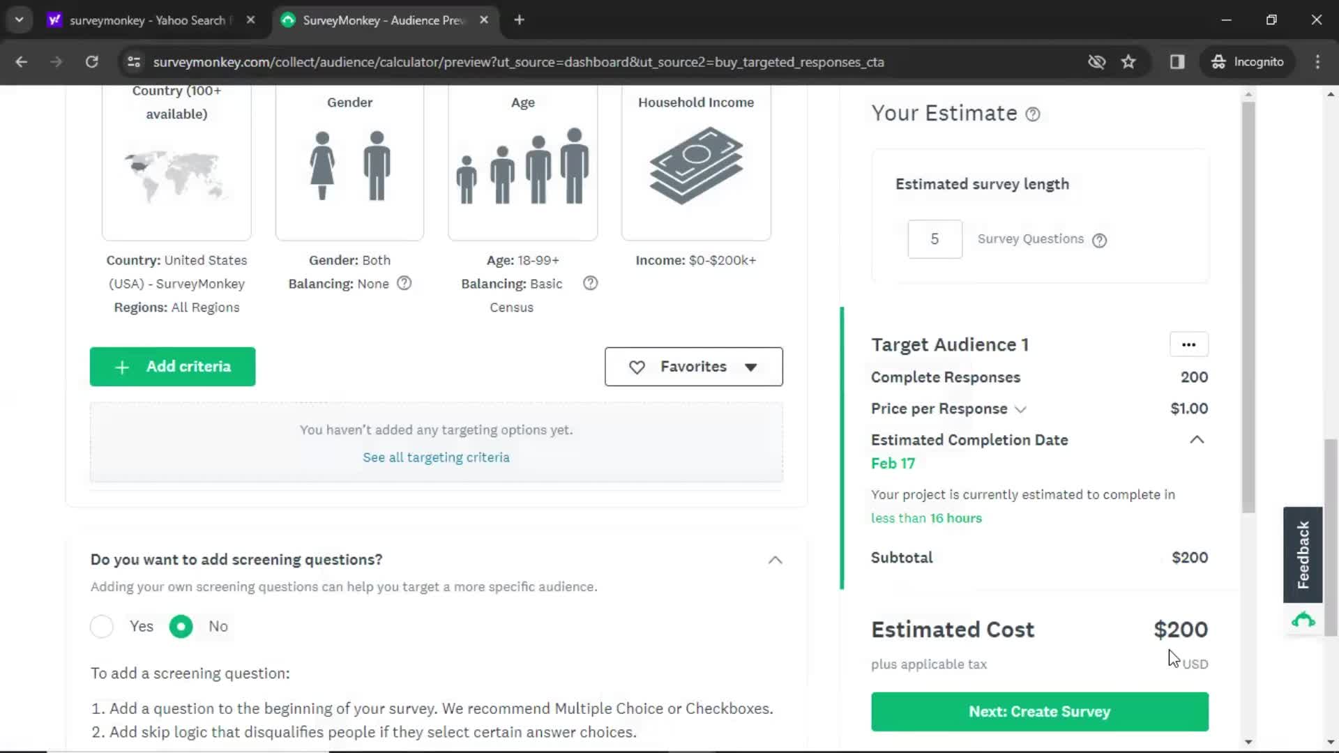1339x753 pixels.
Task: Click the Target Audience 1 options icon
Action: [1188, 344]
